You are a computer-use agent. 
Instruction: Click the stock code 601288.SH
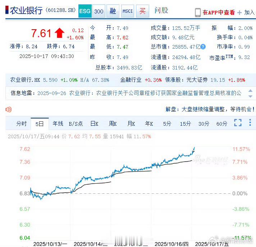coord(60,10)
